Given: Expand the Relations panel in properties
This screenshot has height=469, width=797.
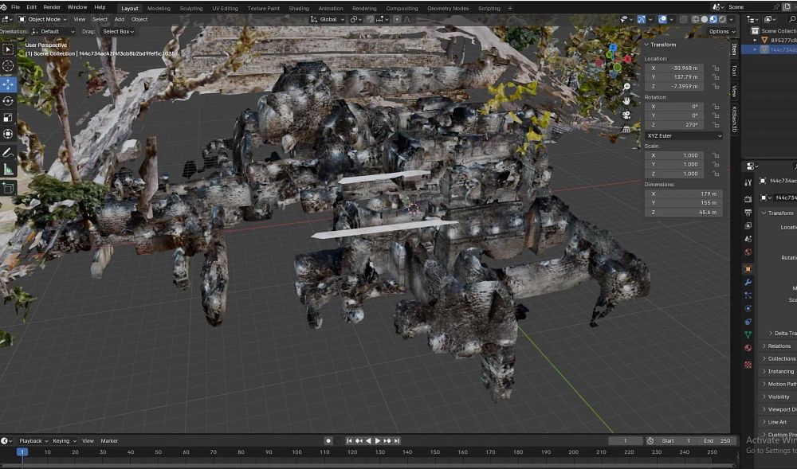Looking at the screenshot, I should tap(779, 346).
